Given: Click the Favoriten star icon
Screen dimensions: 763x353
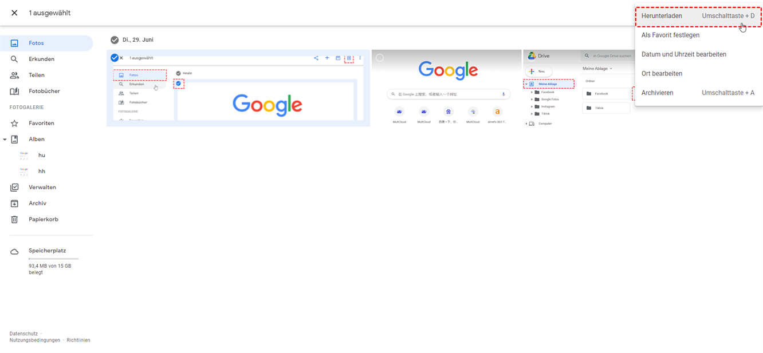Looking at the screenshot, I should pos(15,123).
